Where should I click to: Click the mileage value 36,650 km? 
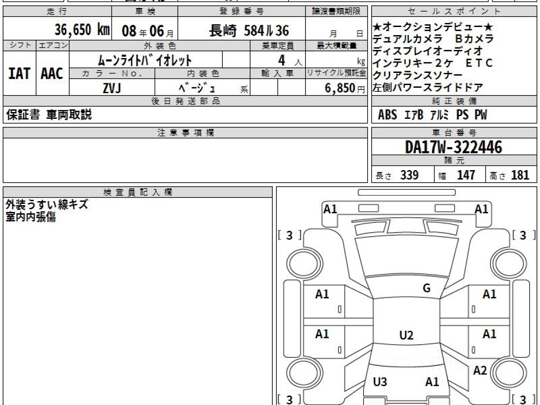(82, 31)
